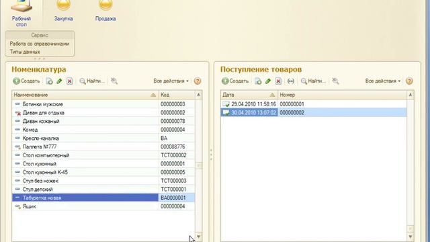Edit document pencil icon in Поступление товаров
The height and width of the screenshot is (242, 430).
(268, 81)
